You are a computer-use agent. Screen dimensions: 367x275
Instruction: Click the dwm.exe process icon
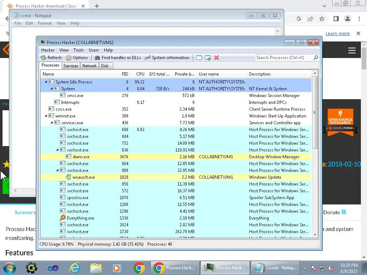68,157
